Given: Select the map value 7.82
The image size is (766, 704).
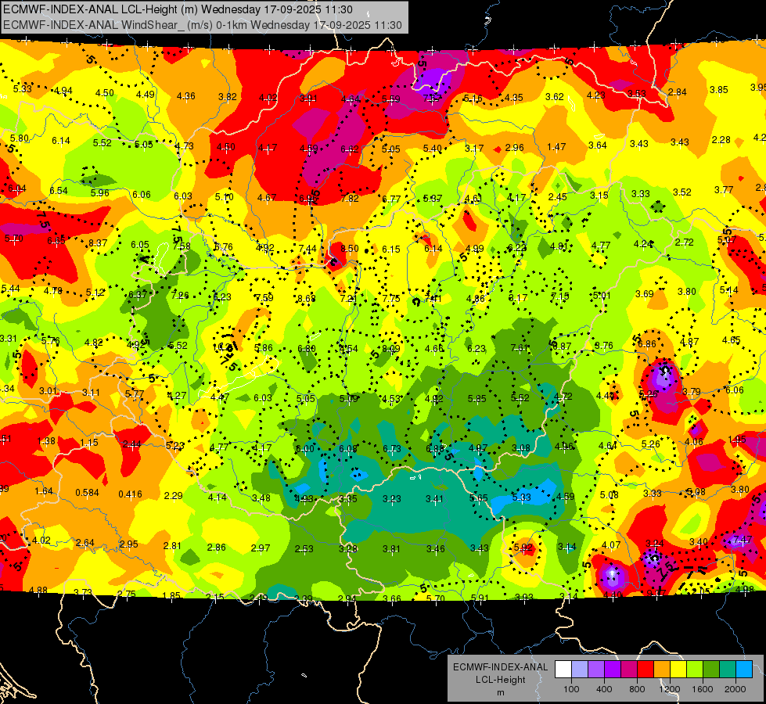Looking at the screenshot, I should click(350, 199).
